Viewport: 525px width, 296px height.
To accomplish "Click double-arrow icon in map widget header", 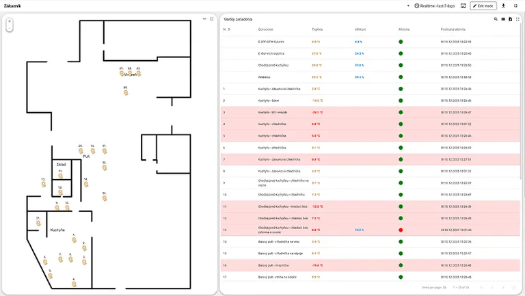I will pyautogui.click(x=204, y=19).
